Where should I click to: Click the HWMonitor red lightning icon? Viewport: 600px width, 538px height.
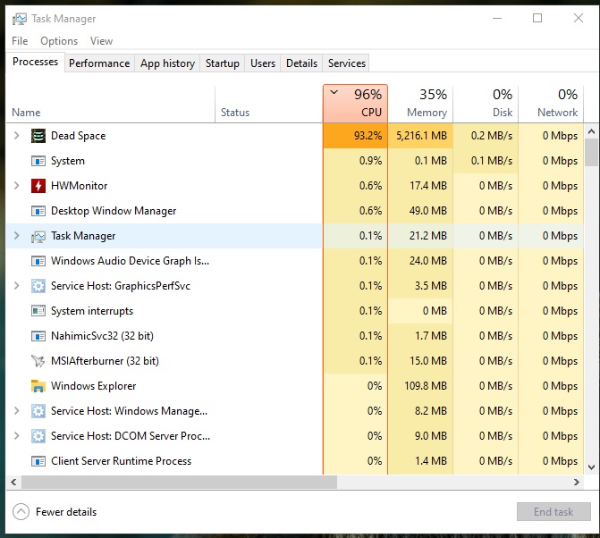coord(38,186)
